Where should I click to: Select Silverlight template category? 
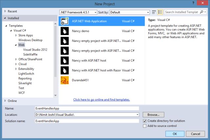25,83
